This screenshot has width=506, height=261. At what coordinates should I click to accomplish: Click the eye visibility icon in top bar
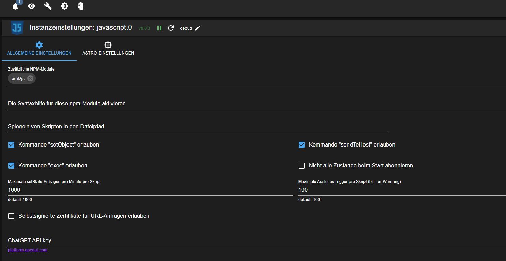click(x=32, y=6)
